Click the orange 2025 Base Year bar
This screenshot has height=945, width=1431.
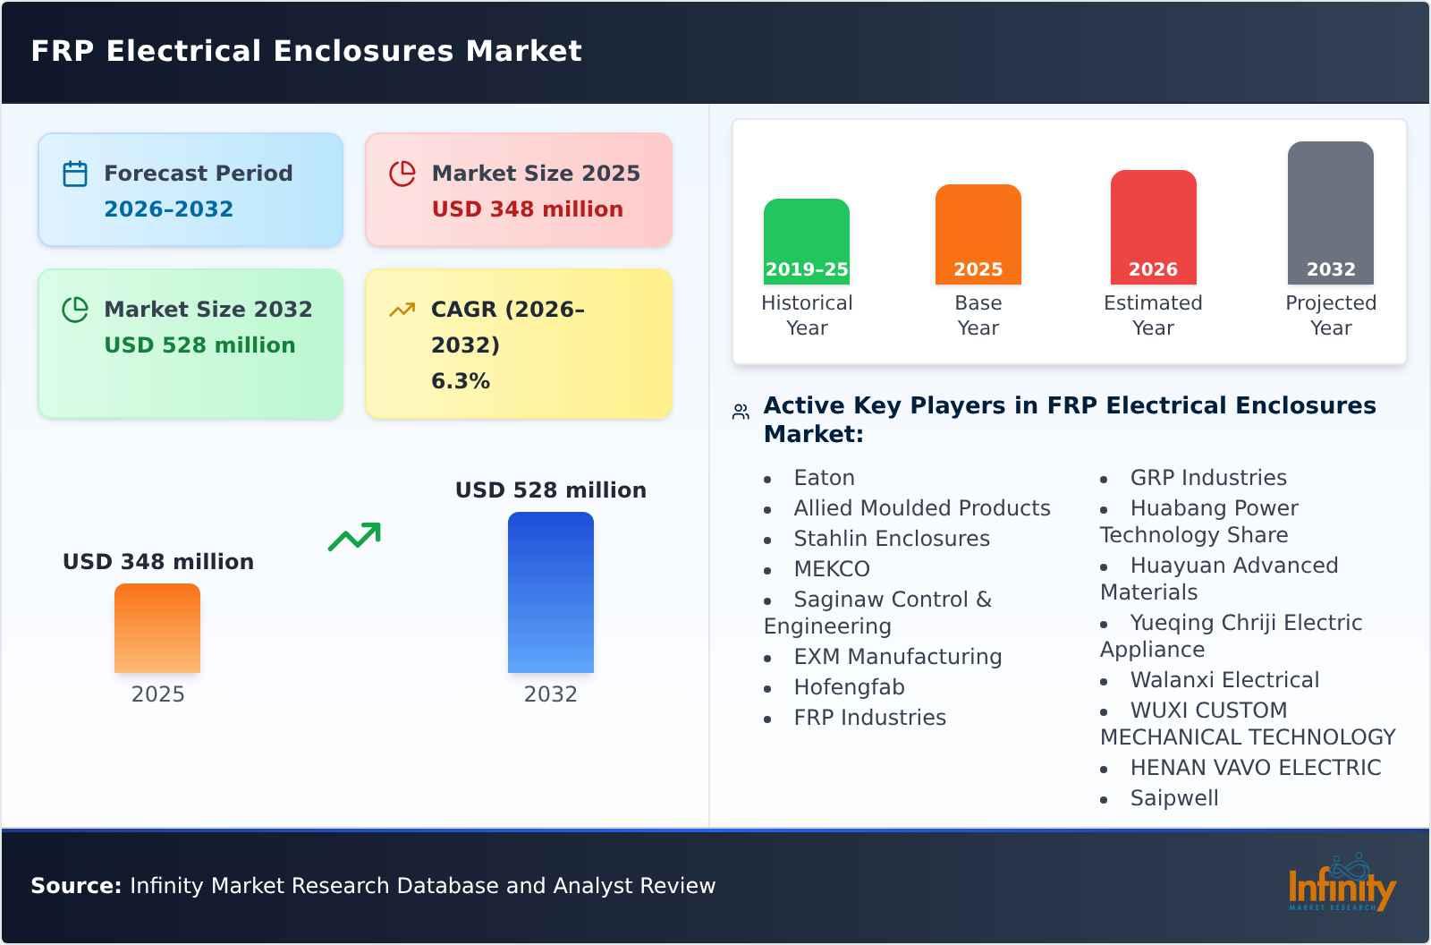pyautogui.click(x=978, y=234)
